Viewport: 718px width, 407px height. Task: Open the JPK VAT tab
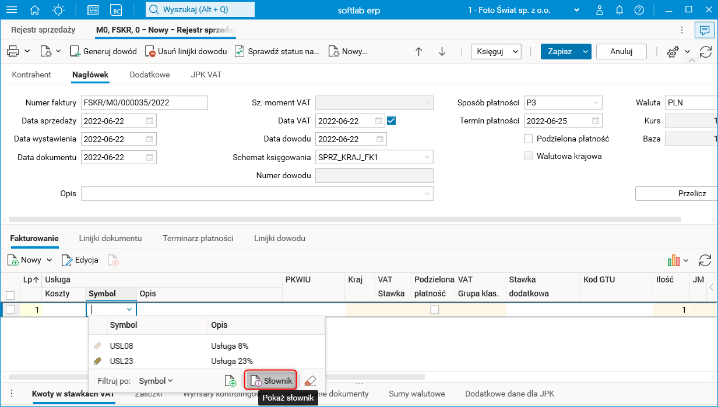(206, 75)
